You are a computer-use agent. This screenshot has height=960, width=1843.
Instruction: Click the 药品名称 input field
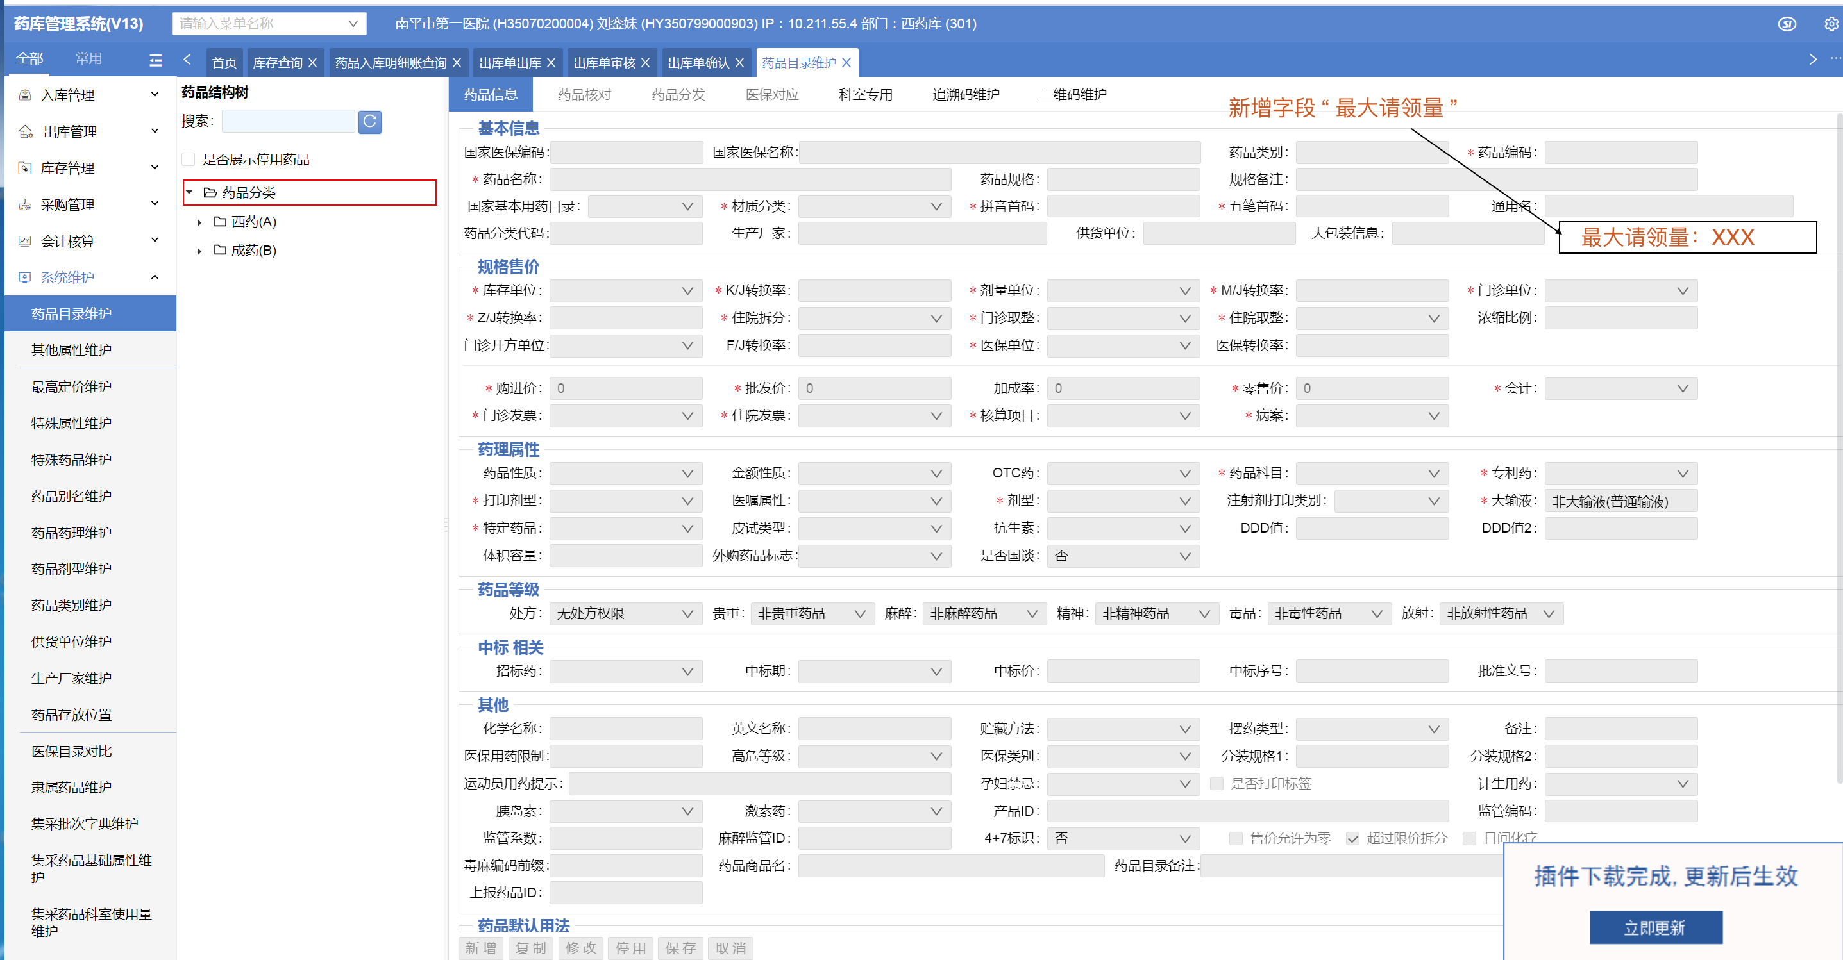point(749,179)
